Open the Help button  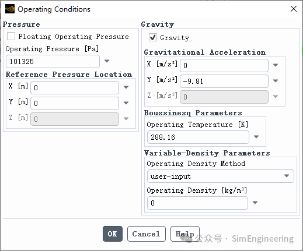click(x=185, y=234)
